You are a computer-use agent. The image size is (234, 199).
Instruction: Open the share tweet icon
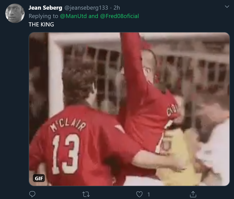point(193,194)
